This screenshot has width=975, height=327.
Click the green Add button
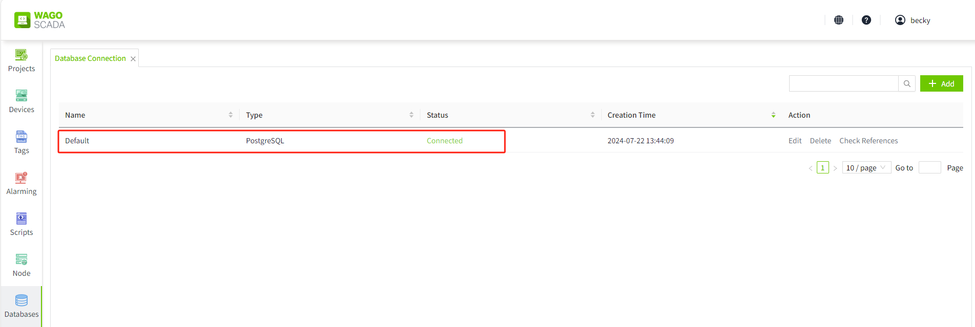click(941, 83)
